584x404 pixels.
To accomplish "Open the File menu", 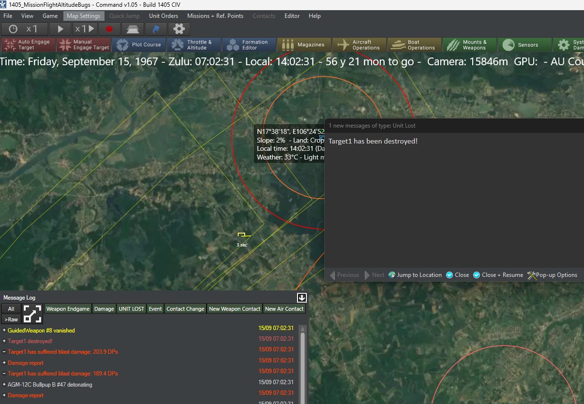I will click(8, 16).
